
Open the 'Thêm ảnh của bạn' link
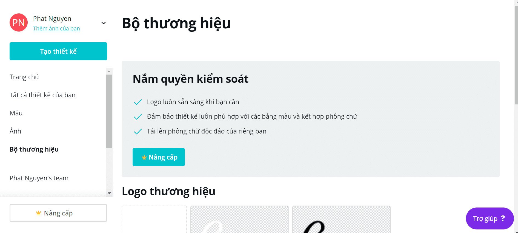56,29
